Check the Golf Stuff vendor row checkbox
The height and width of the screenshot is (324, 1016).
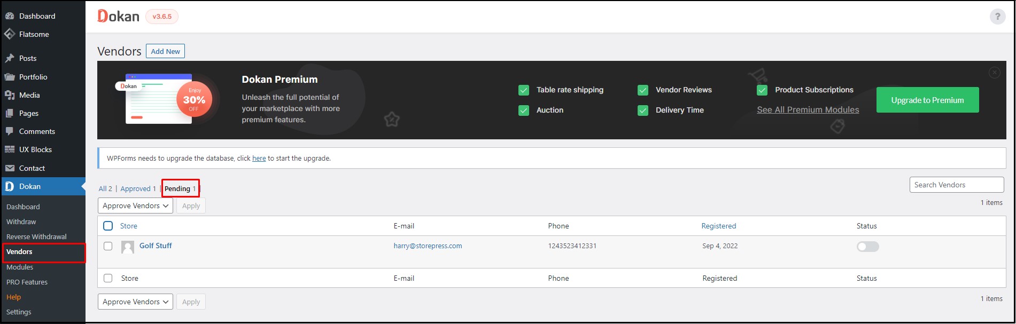click(x=108, y=246)
